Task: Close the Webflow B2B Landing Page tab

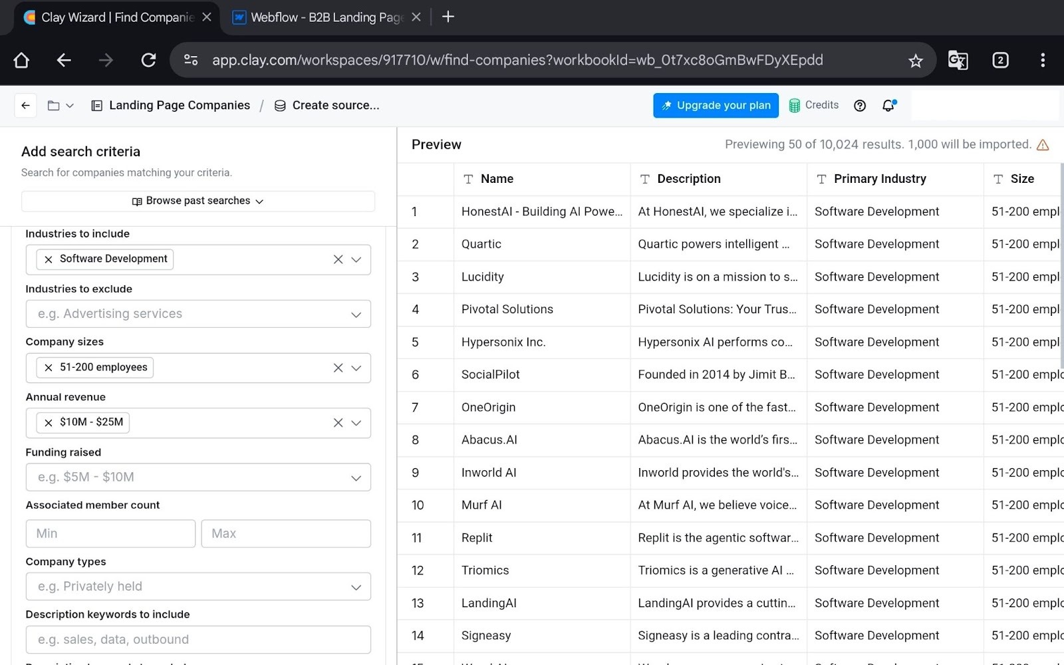Action: 416,17
